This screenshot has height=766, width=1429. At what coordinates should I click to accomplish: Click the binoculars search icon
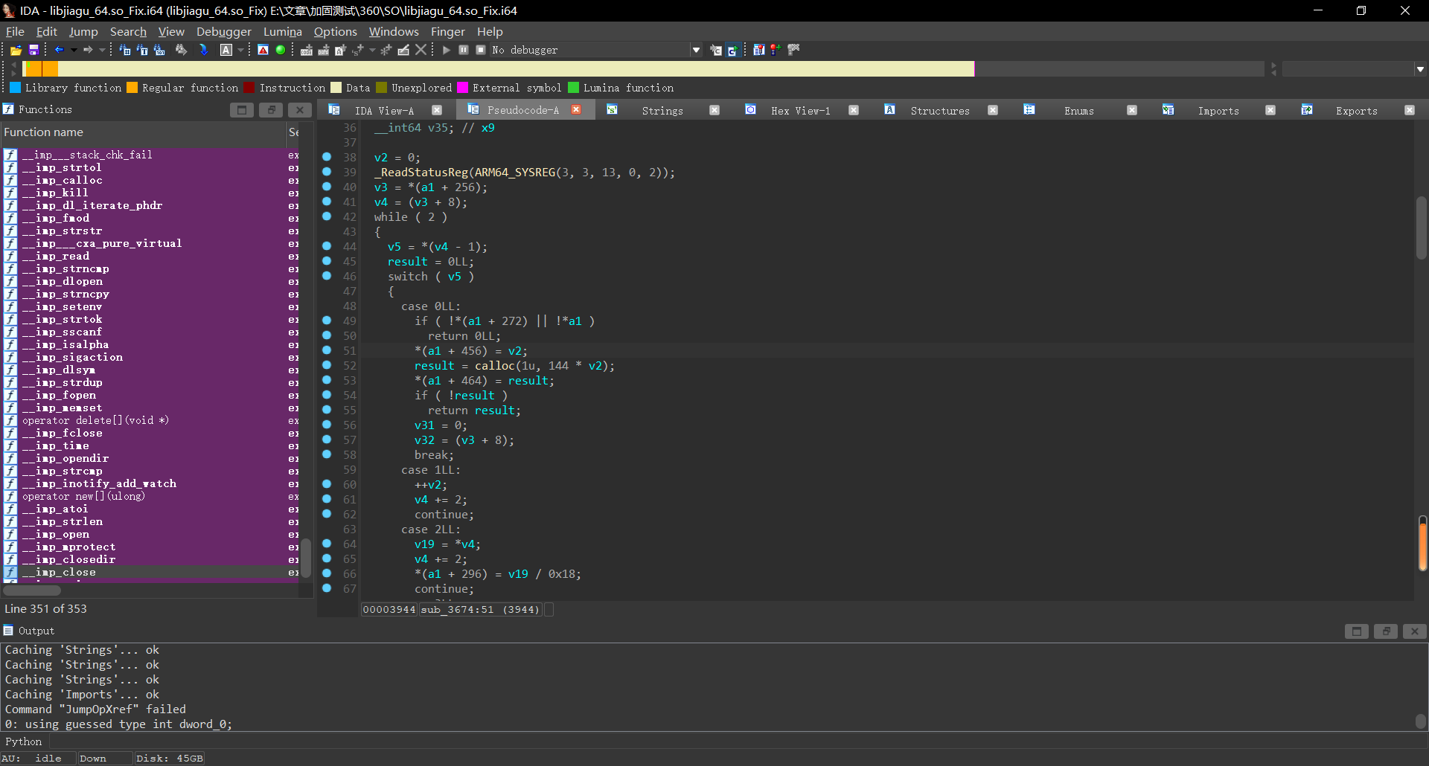coord(181,50)
